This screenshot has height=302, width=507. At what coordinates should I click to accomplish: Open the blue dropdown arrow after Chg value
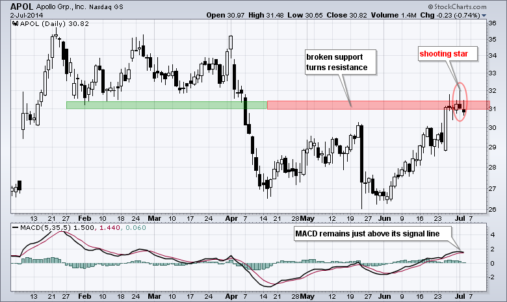coord(484,16)
